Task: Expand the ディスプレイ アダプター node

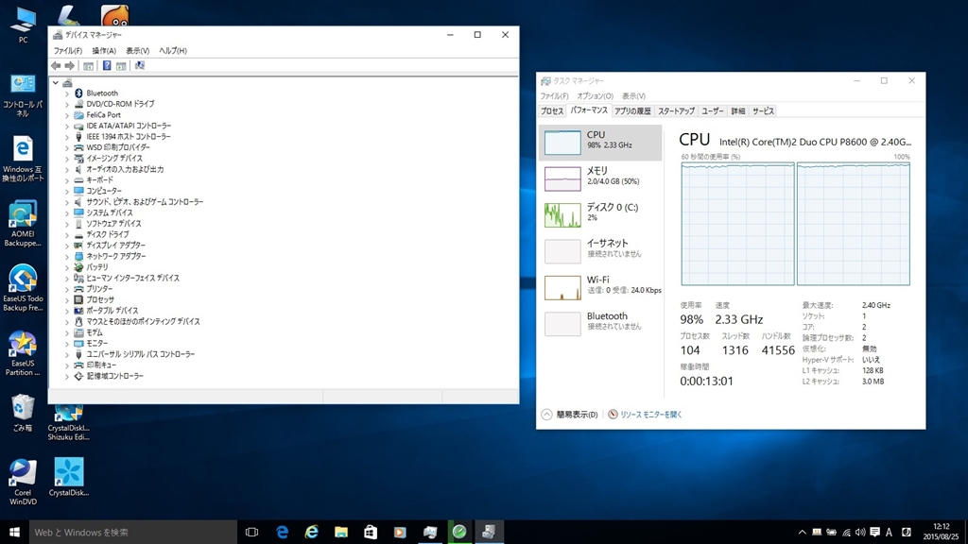Action: [x=67, y=246]
